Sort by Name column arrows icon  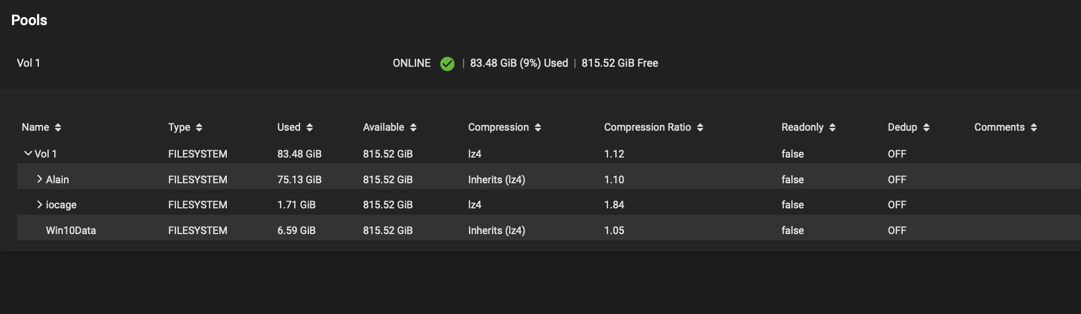pyautogui.click(x=58, y=128)
